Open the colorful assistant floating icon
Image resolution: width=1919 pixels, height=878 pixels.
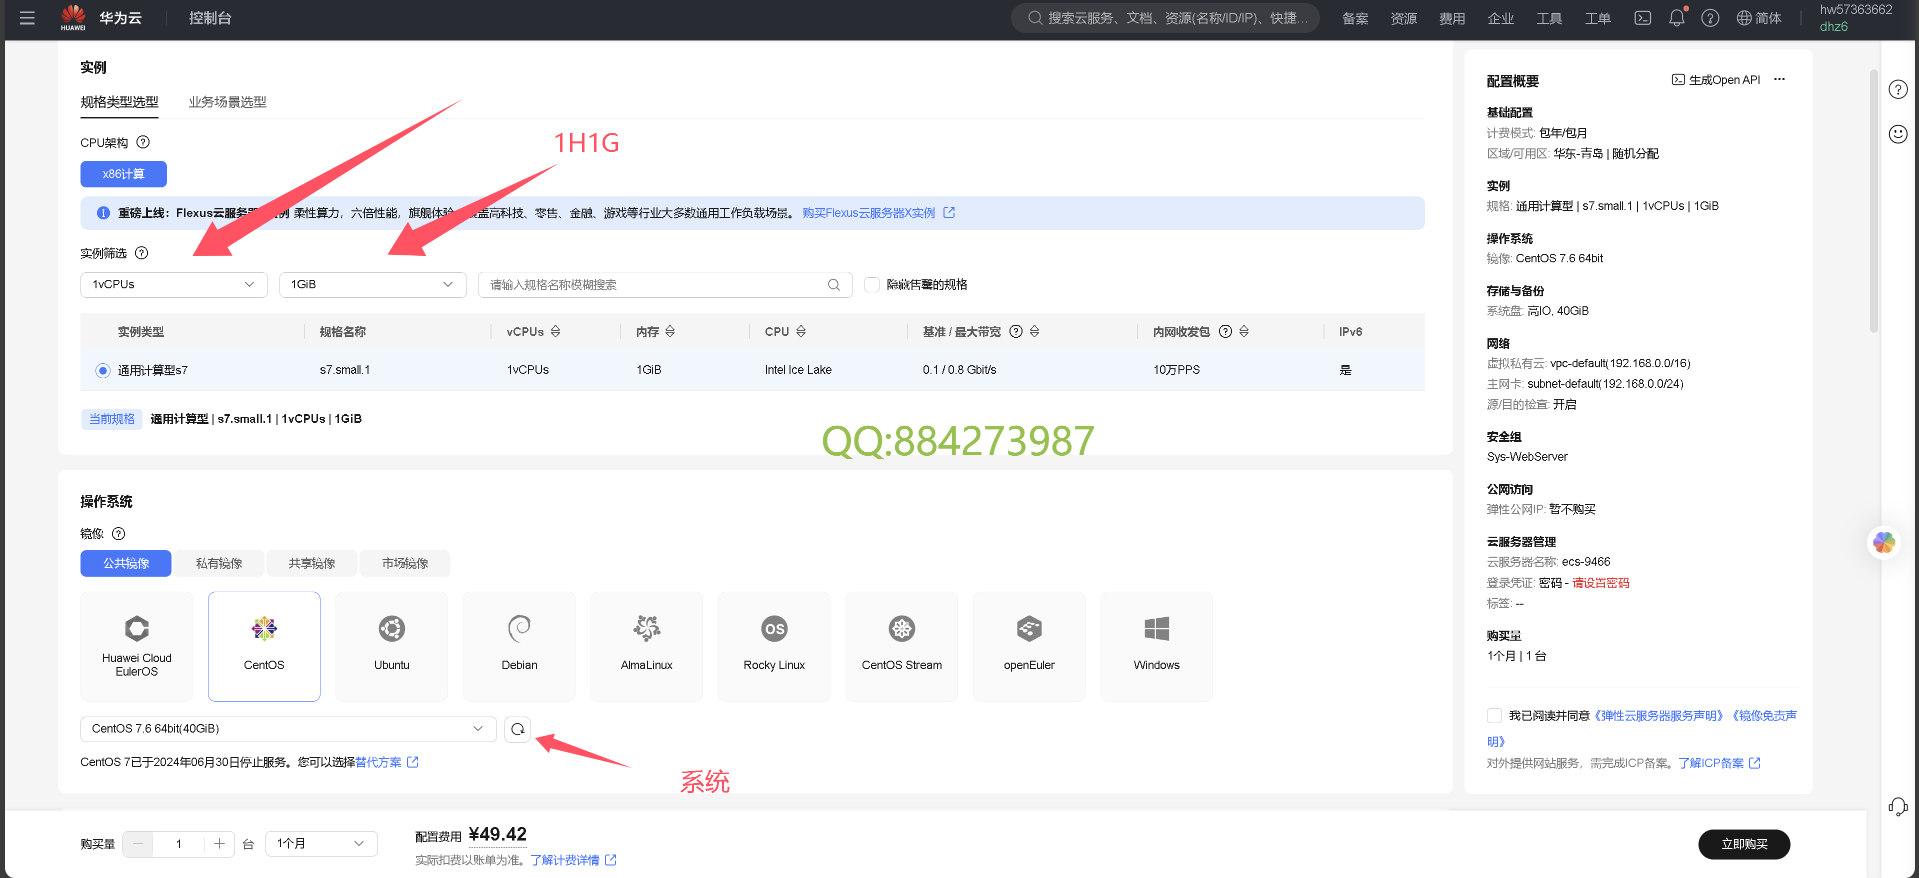click(x=1883, y=542)
